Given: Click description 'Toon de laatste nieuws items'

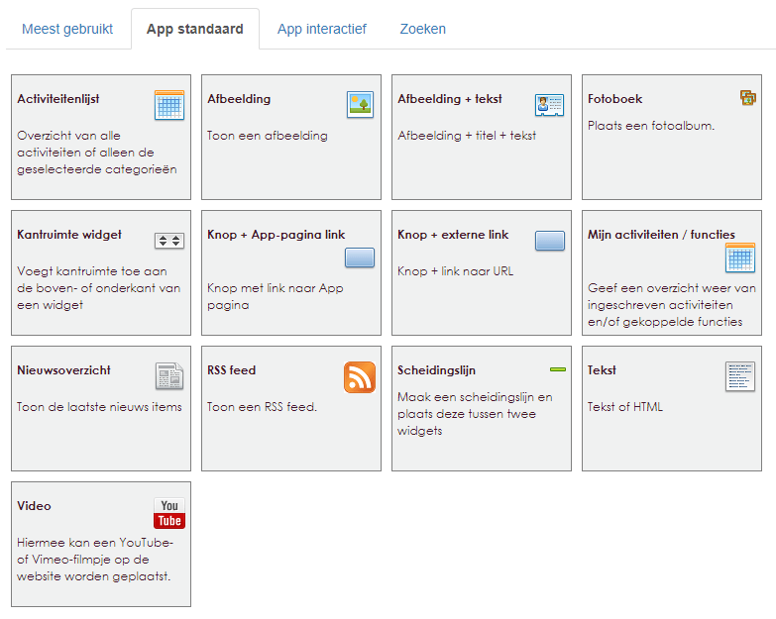Looking at the screenshot, I should (99, 407).
